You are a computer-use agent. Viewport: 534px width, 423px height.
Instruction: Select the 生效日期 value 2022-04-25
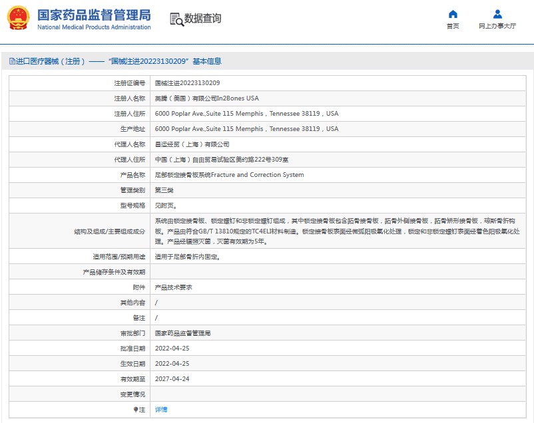pos(172,364)
